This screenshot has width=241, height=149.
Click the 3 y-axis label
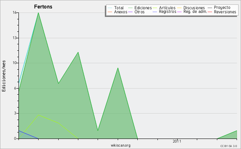(15, 113)
